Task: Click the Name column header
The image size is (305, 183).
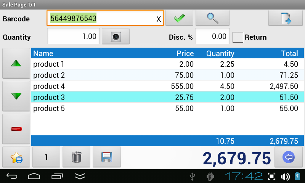Action: pyautogui.click(x=43, y=53)
